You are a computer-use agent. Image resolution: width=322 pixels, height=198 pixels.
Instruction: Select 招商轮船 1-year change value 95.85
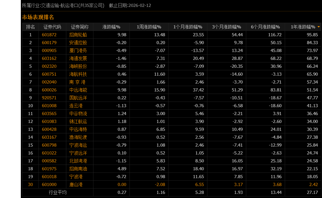[x=312, y=35]
